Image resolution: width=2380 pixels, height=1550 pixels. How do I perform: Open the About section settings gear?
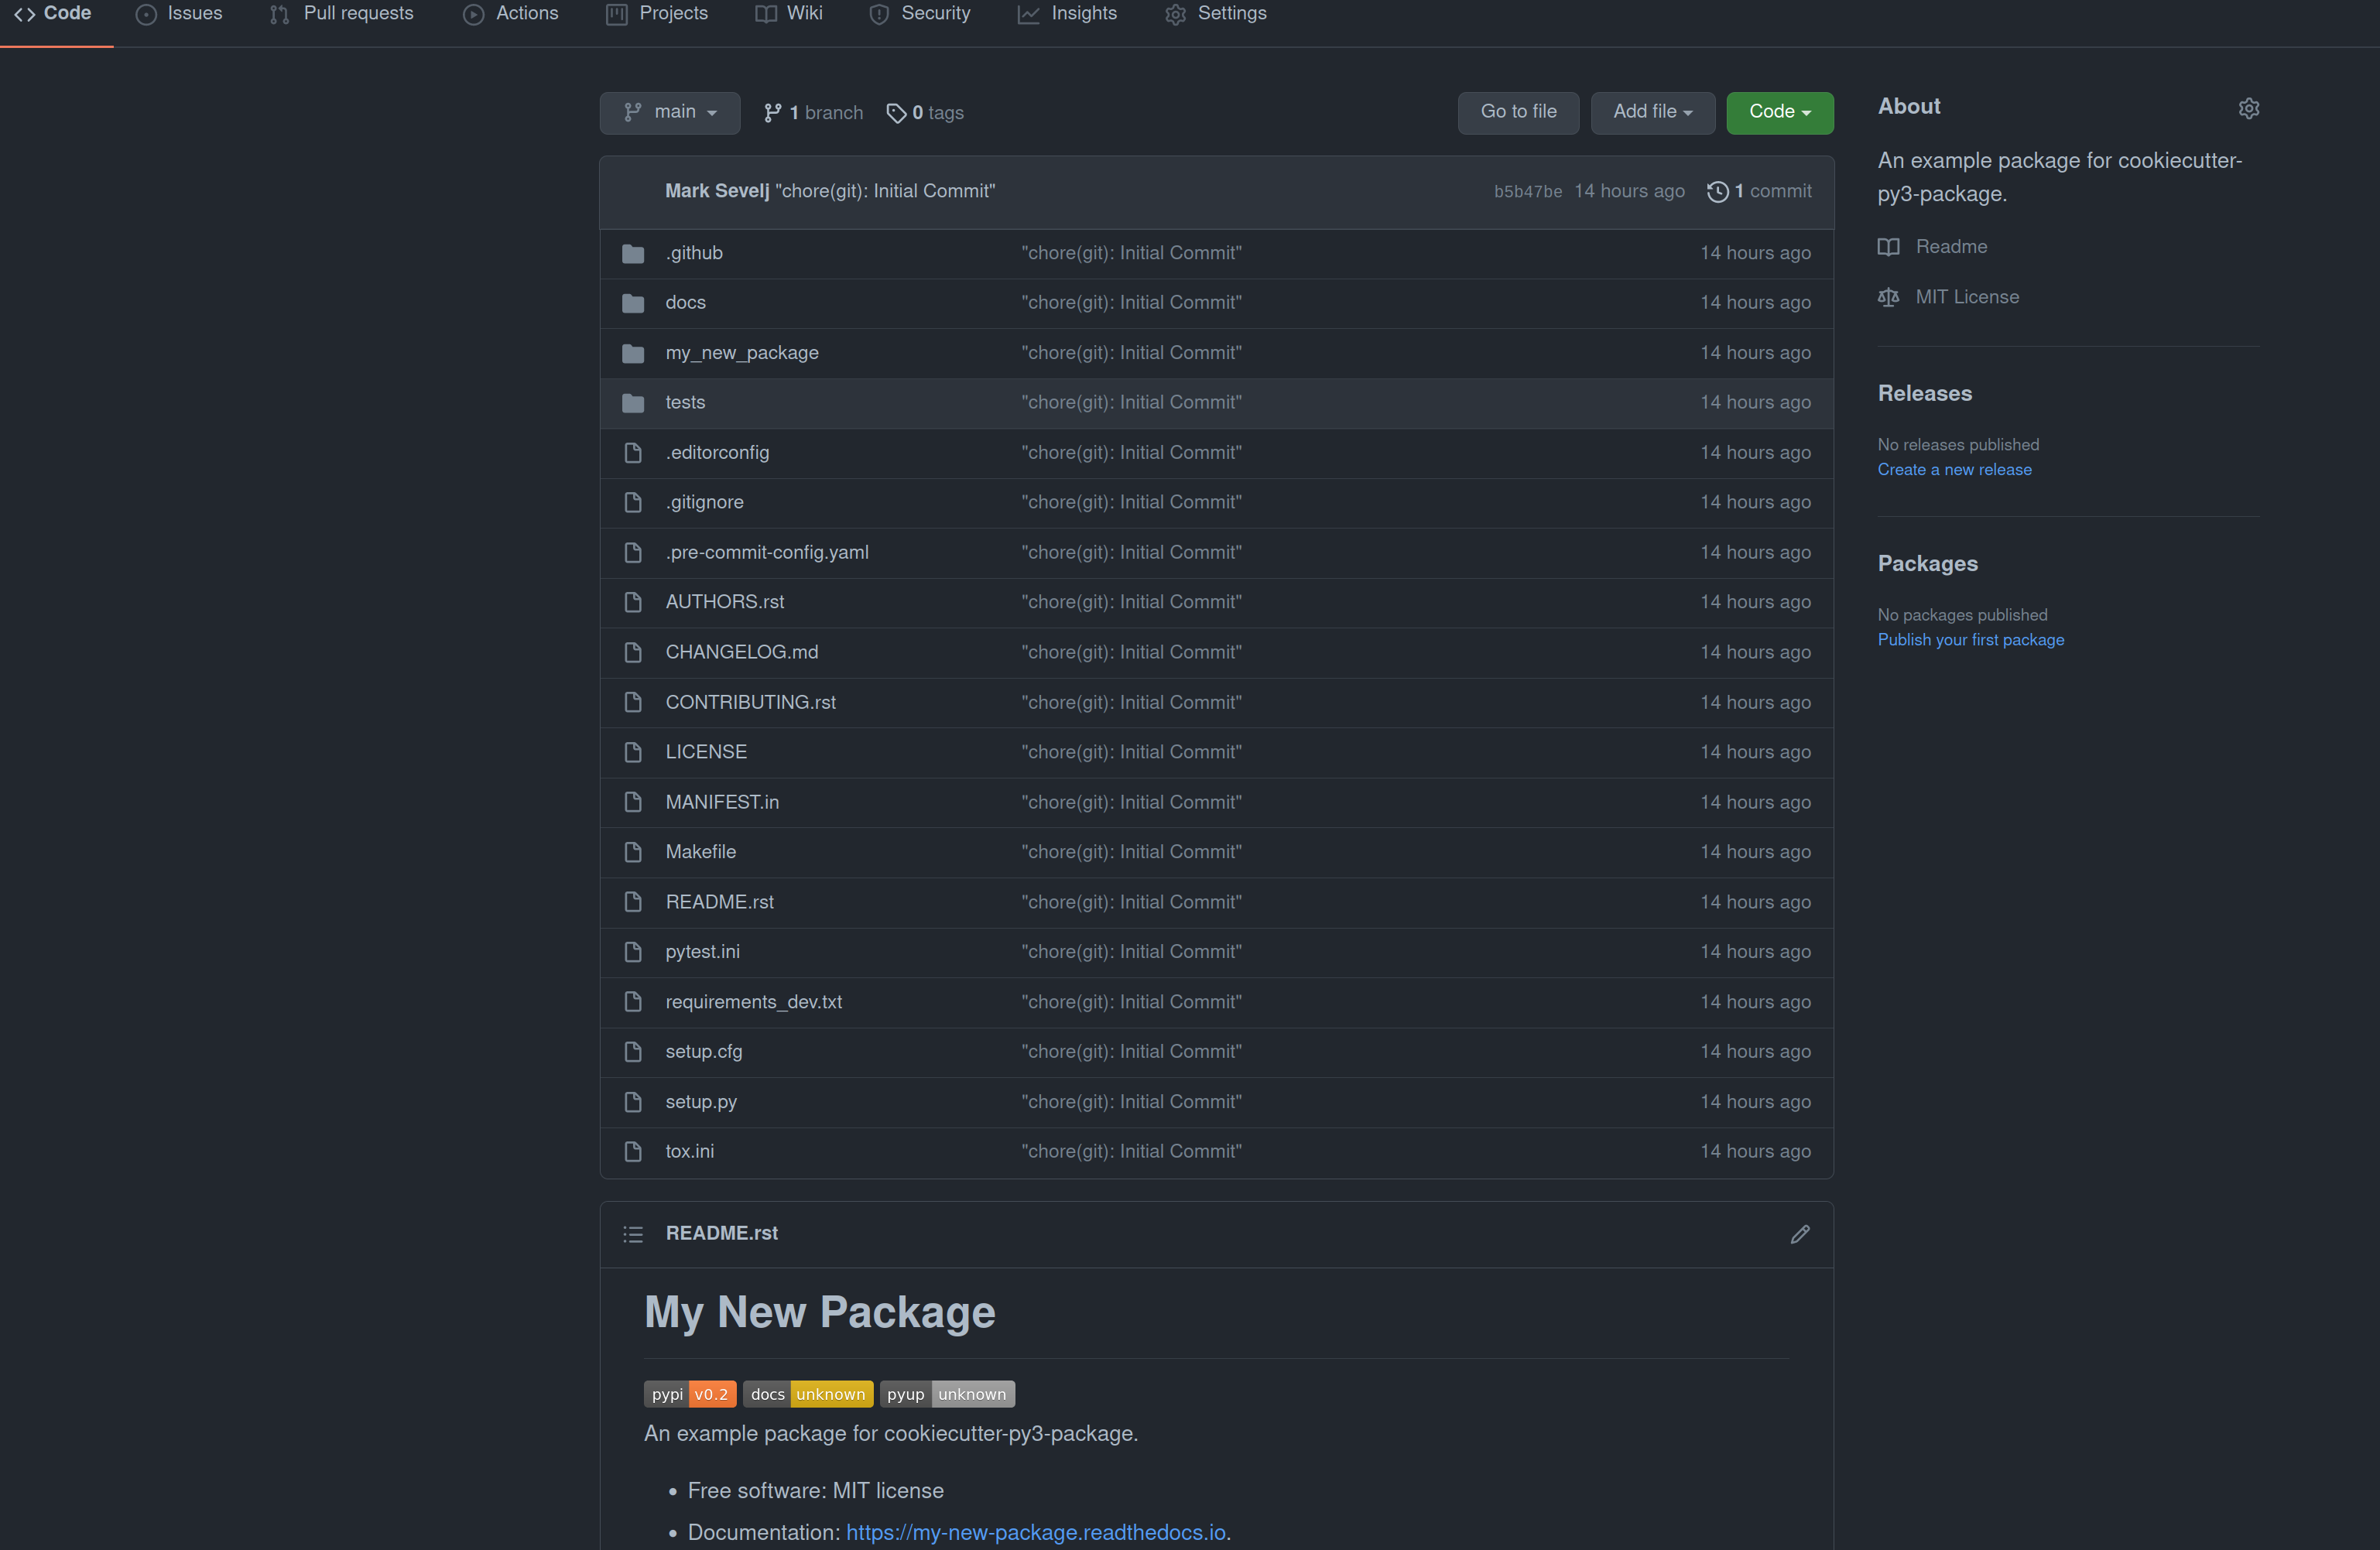pyautogui.click(x=2248, y=108)
